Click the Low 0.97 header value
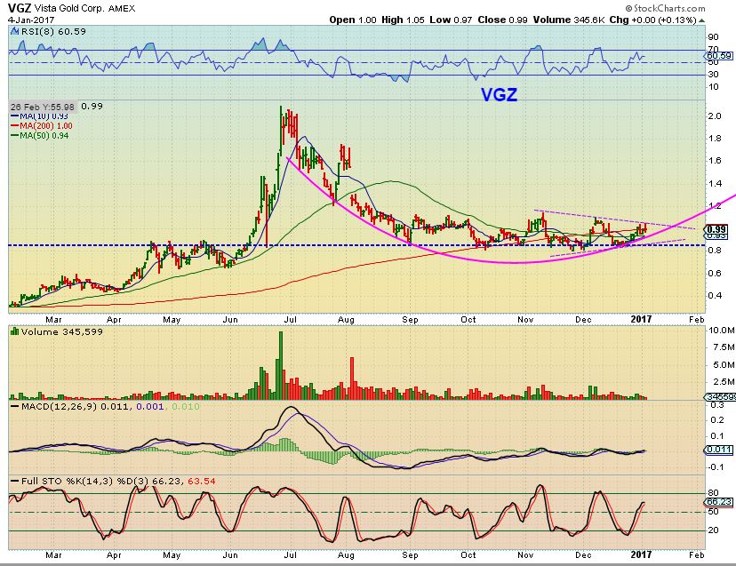This screenshot has width=736, height=566. pyautogui.click(x=451, y=20)
